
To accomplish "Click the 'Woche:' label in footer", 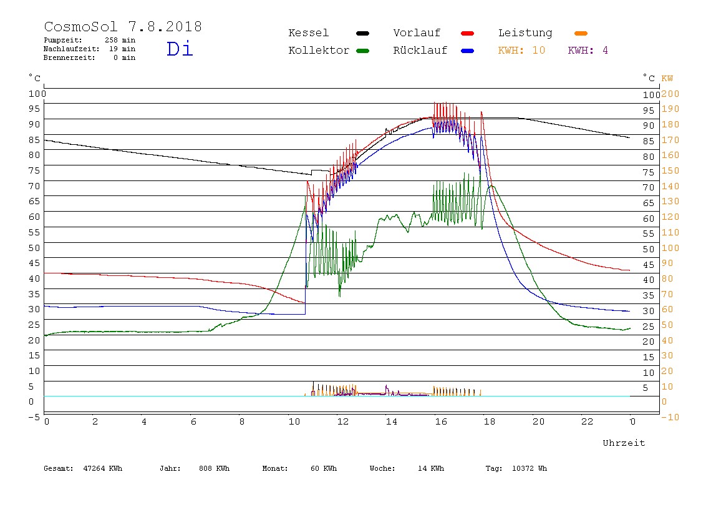I will 382,468.
